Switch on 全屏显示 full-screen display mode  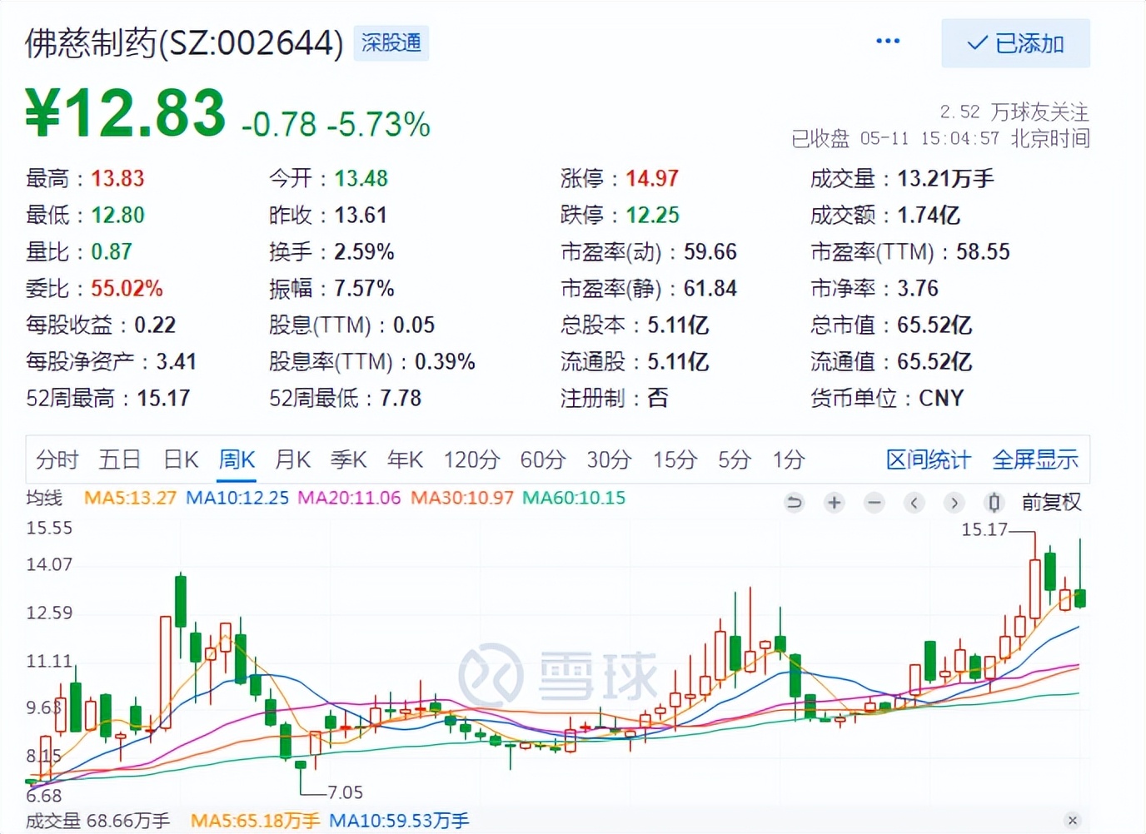1035,459
